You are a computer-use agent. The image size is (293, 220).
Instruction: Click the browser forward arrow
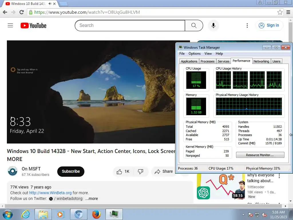(x=13, y=12)
